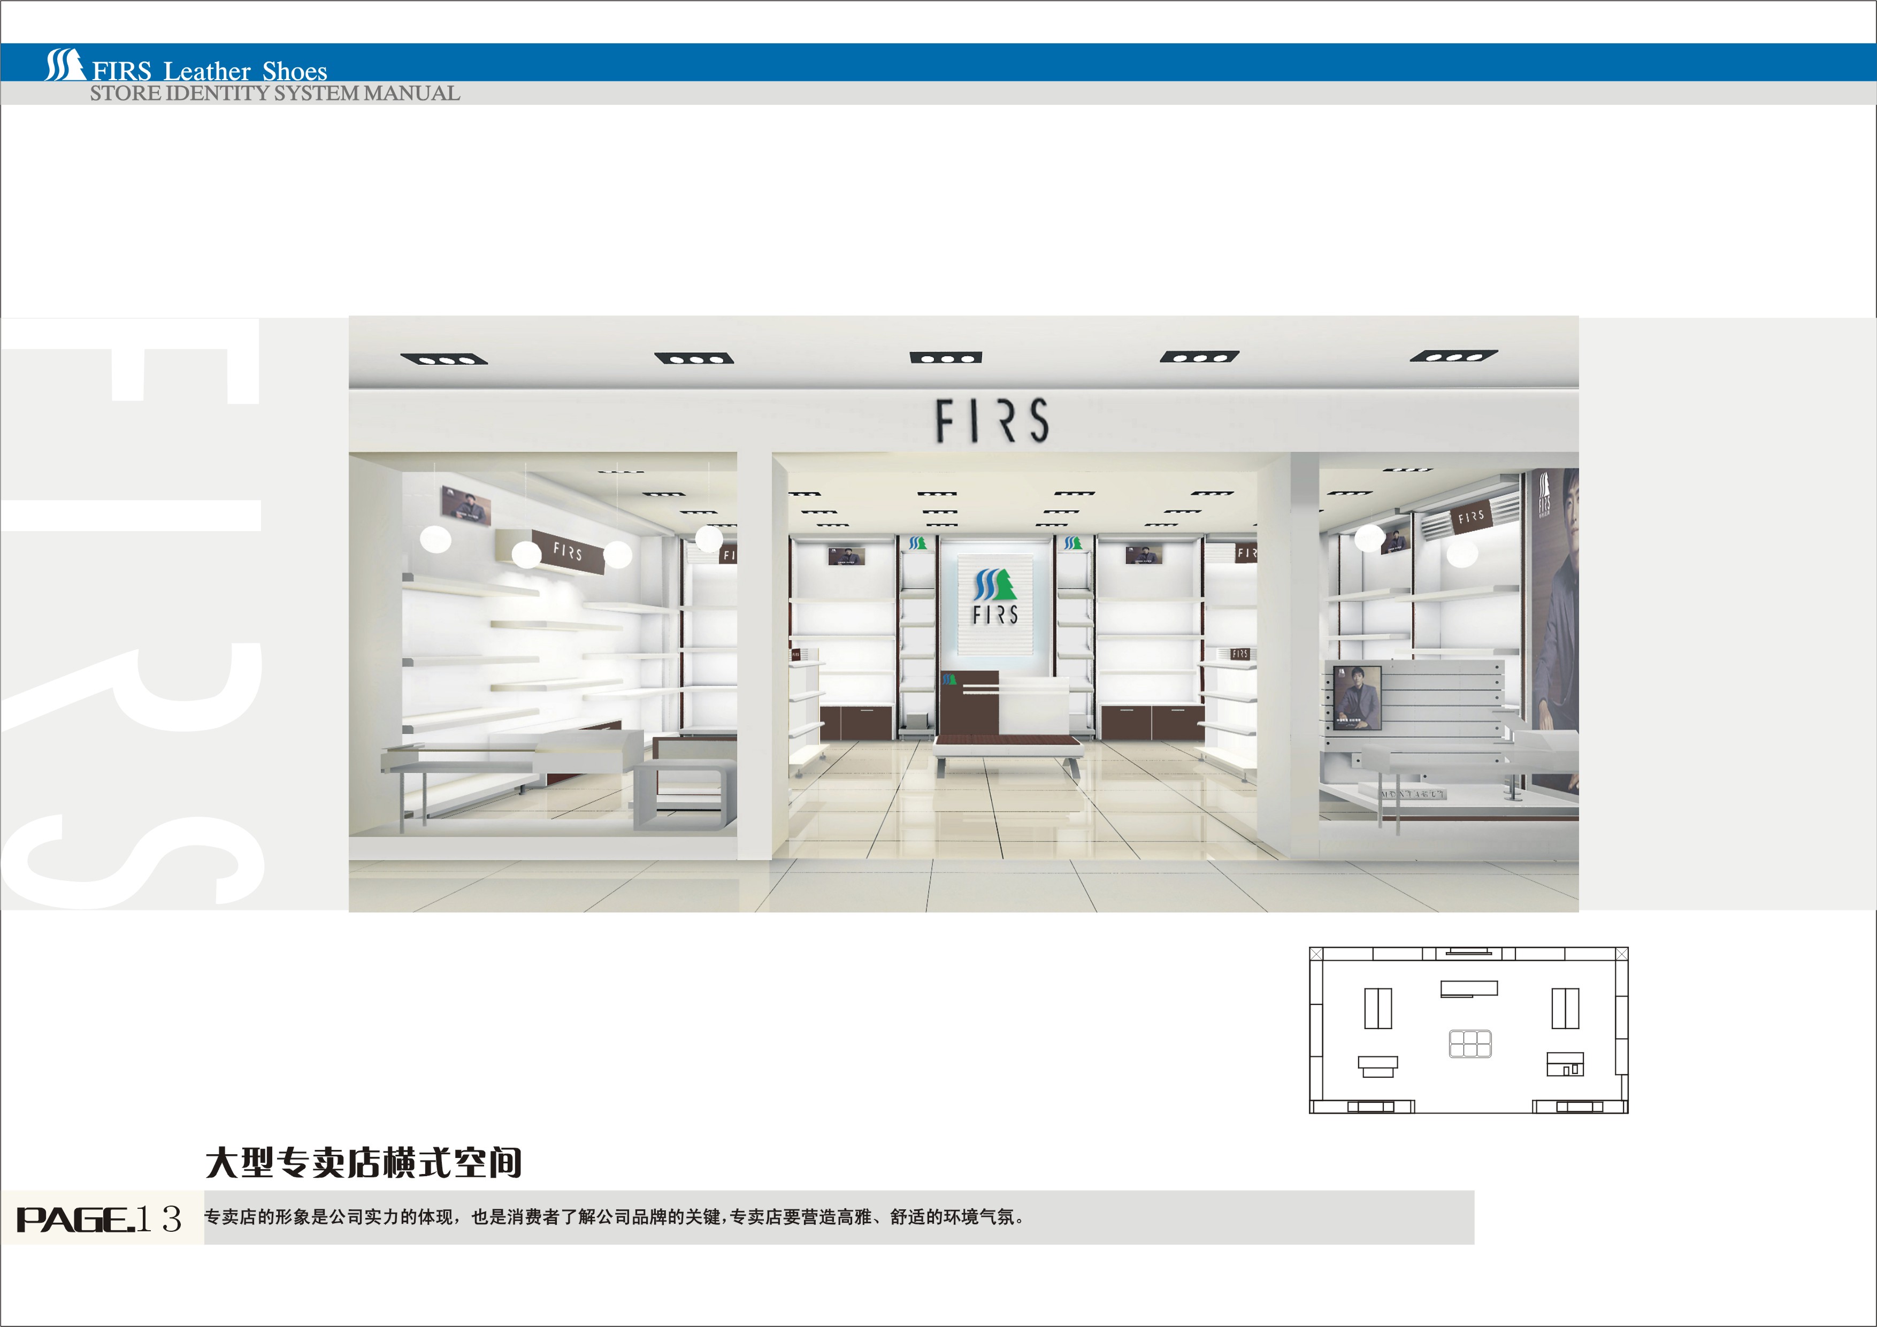Click the PAGE.13 page number label
The image size is (1877, 1327).
click(x=99, y=1218)
